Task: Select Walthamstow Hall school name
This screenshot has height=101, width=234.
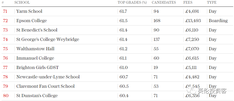Action: click(x=35, y=49)
